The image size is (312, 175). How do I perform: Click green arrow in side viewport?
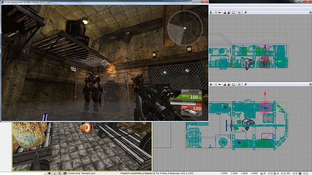280,61
